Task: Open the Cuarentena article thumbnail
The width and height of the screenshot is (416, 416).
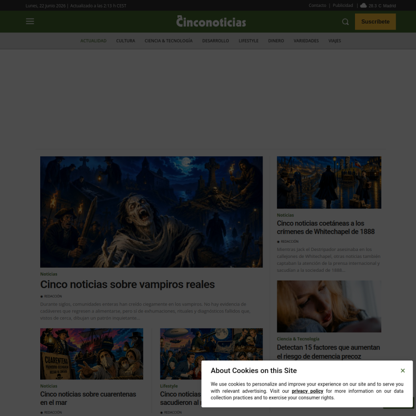Action: 92,354
